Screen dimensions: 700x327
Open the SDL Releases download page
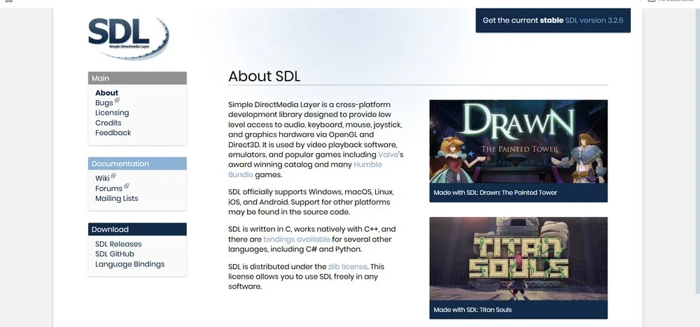pyautogui.click(x=118, y=244)
